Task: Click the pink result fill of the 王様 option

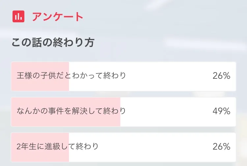Action: point(40,85)
